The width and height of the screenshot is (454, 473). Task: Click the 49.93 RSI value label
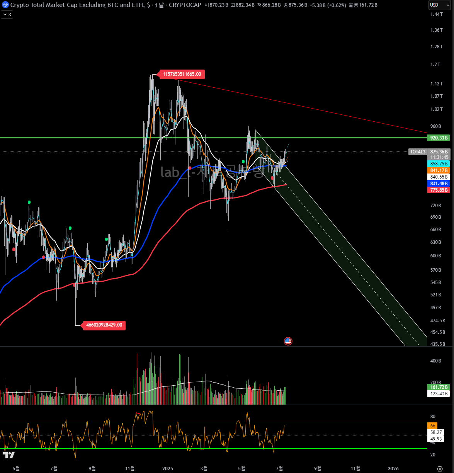[x=436, y=439]
